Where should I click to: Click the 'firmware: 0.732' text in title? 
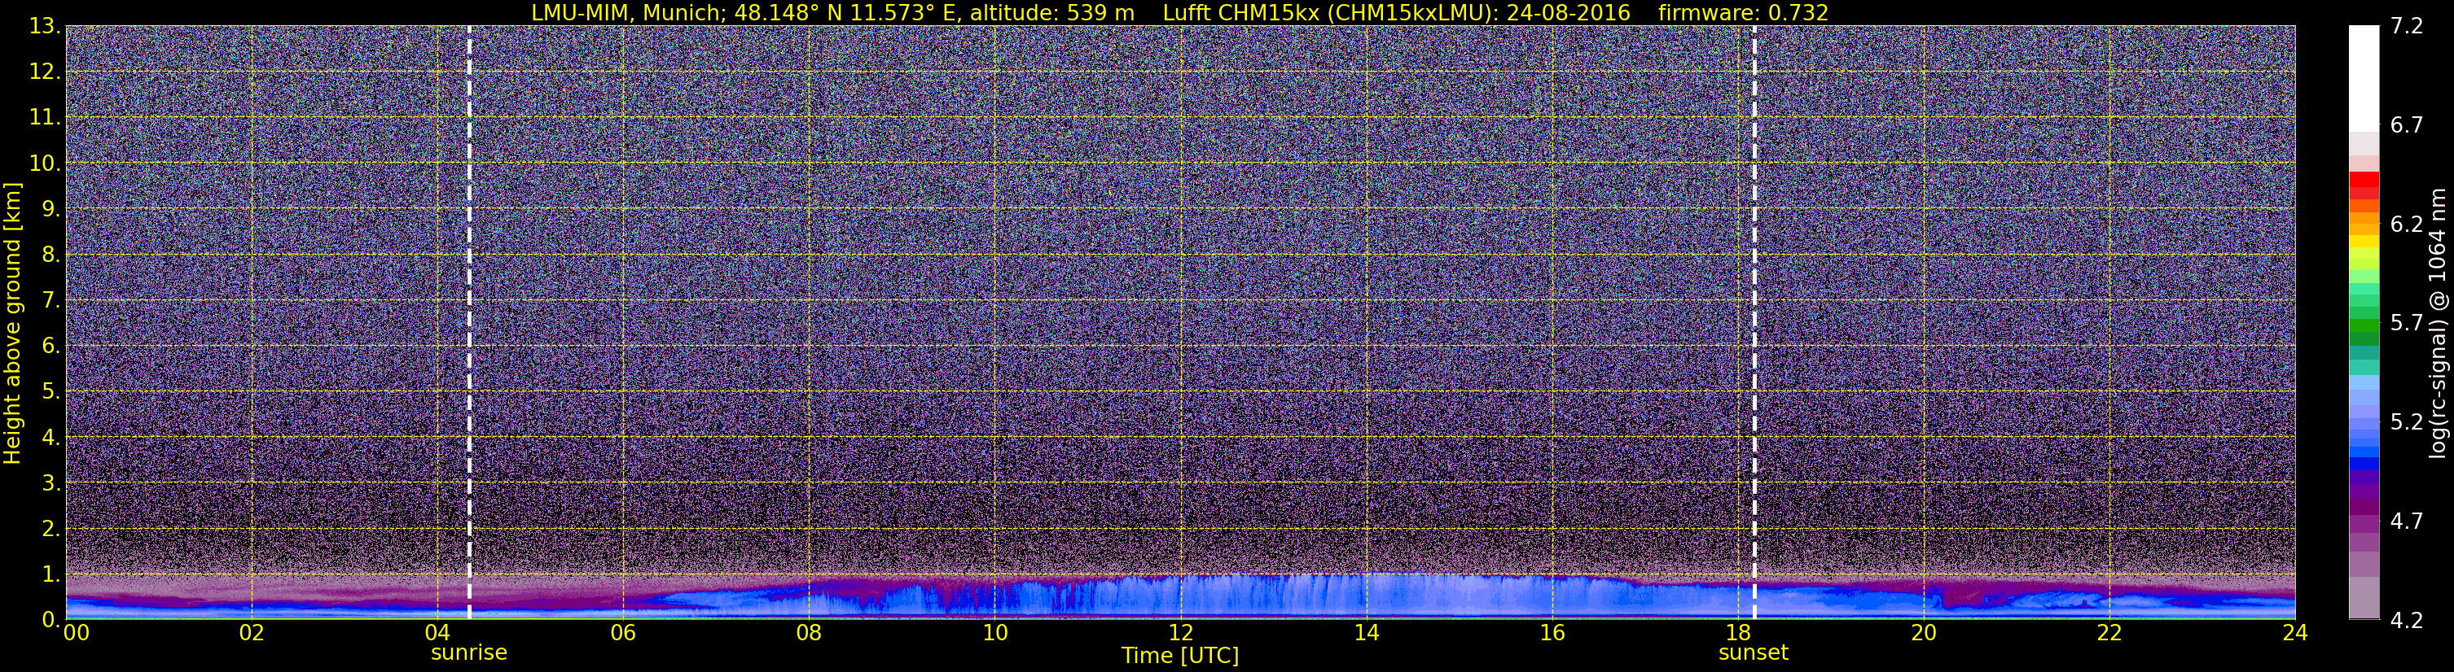click(x=1743, y=12)
